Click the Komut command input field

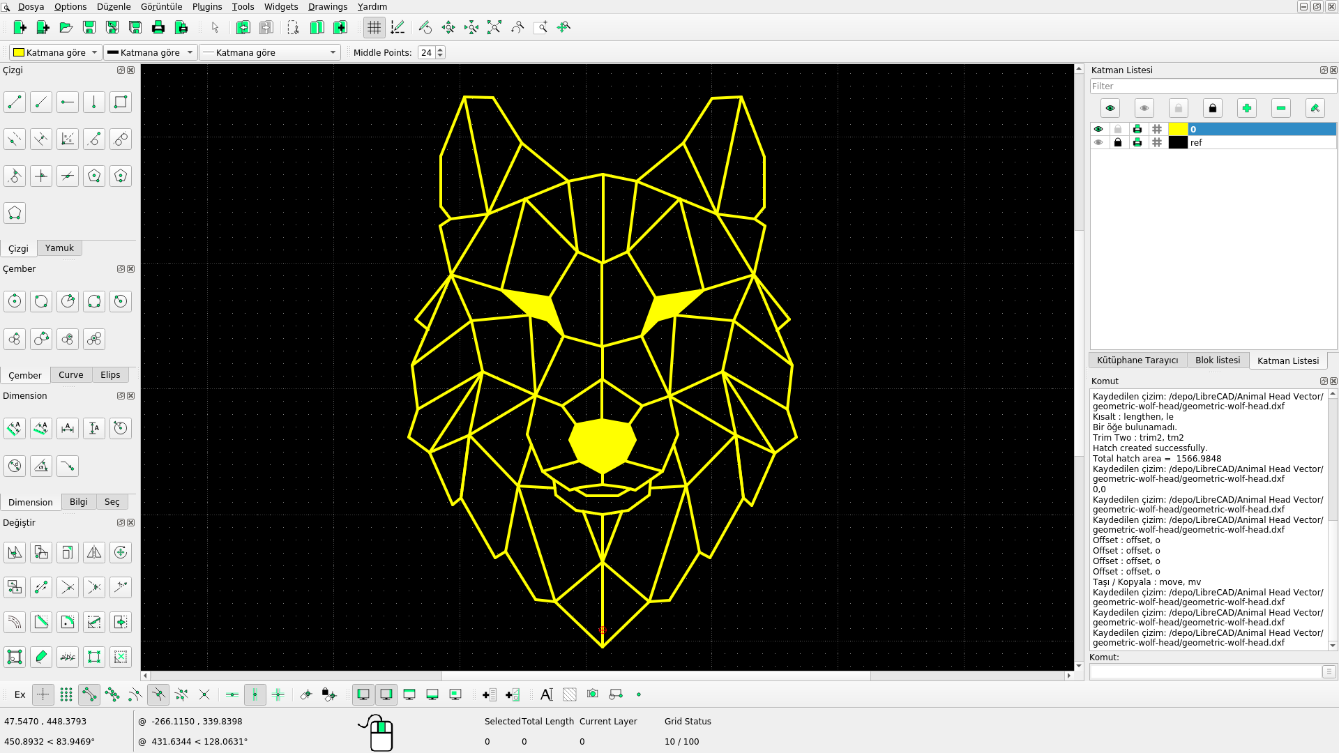(x=1206, y=671)
